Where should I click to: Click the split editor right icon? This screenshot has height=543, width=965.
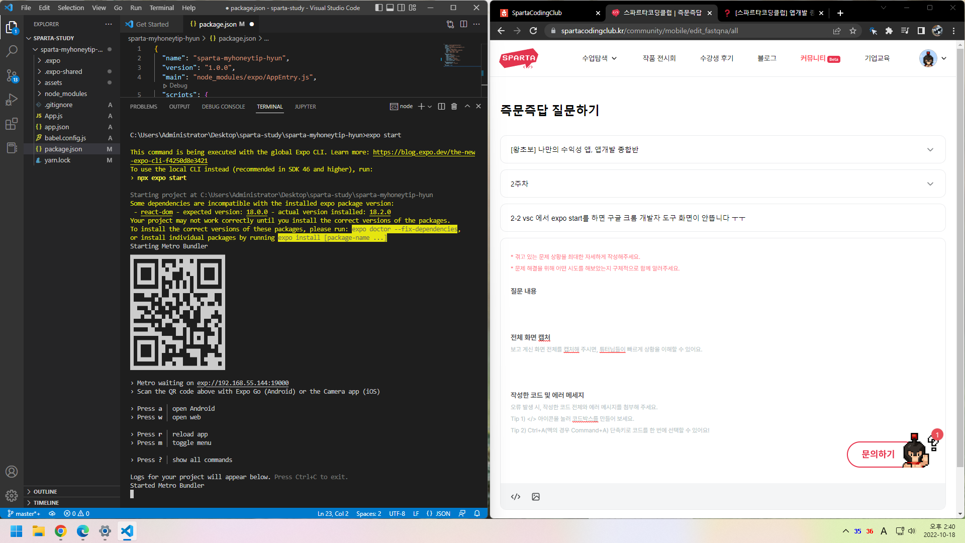coord(463,24)
